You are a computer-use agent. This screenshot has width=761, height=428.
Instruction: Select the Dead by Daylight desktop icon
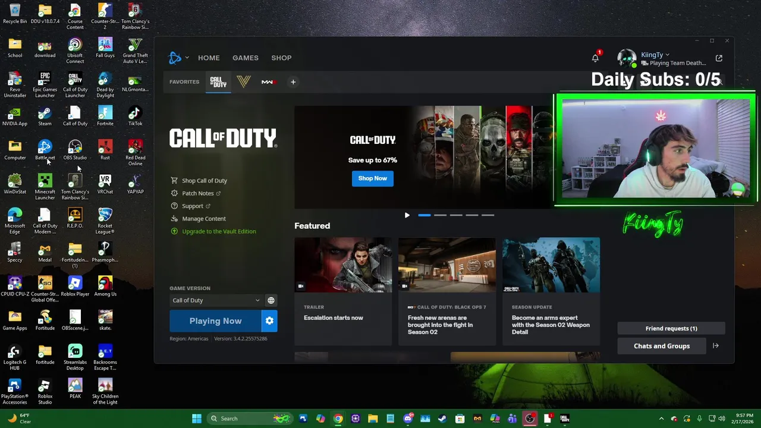105,84
